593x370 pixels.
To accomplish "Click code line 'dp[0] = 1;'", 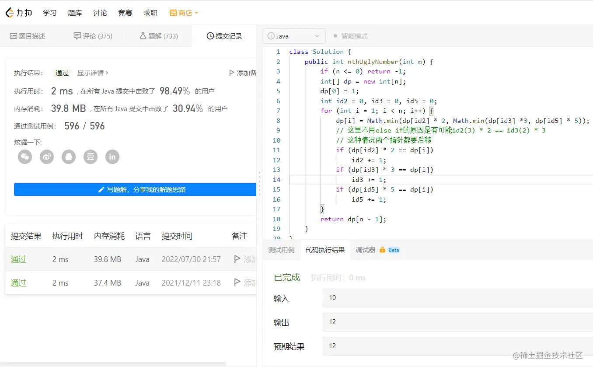I will pos(339,91).
